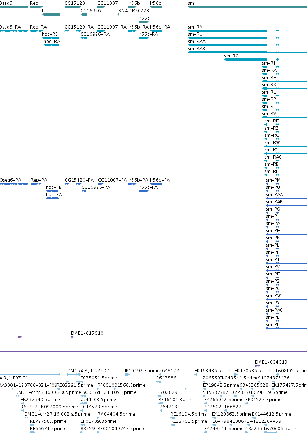This screenshot has height=434, width=307.
Task: Click the Rep-RA transcript
Action: [x=36, y=31]
